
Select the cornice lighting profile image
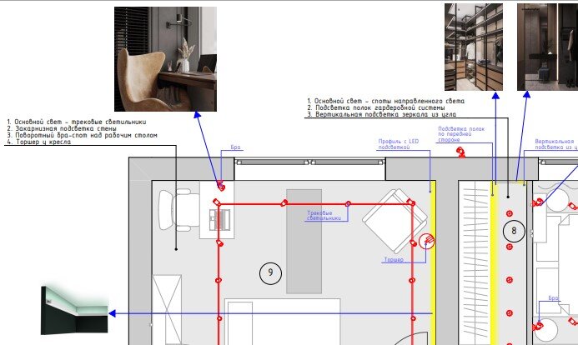point(75,310)
